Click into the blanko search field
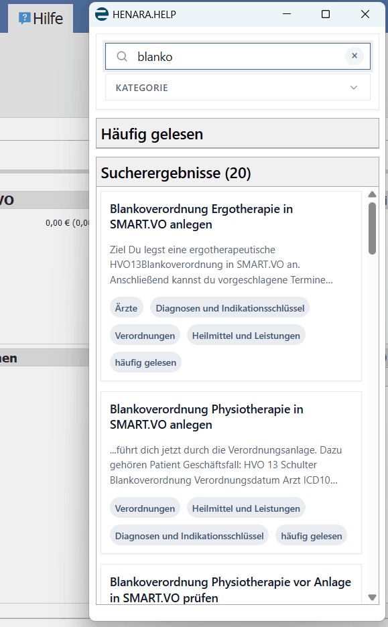388x627 pixels. [x=238, y=56]
